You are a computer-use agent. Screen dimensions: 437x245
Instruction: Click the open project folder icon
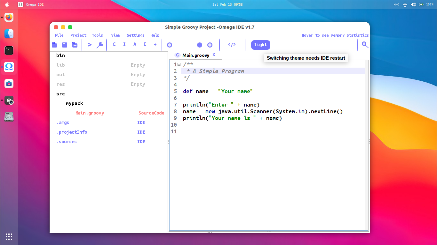pos(54,45)
